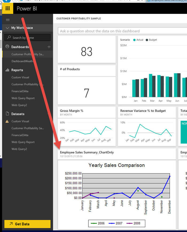Click the Ask a question Q&A box
Viewport: 187px width, 232px height.
tap(122, 31)
